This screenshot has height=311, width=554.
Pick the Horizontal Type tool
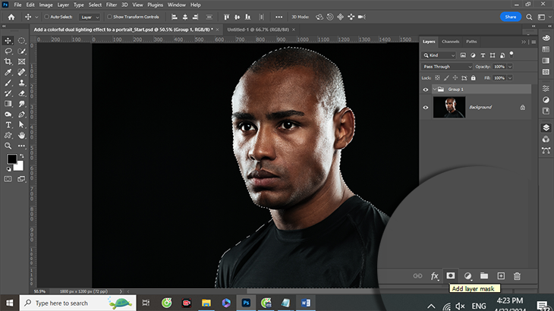click(x=8, y=124)
